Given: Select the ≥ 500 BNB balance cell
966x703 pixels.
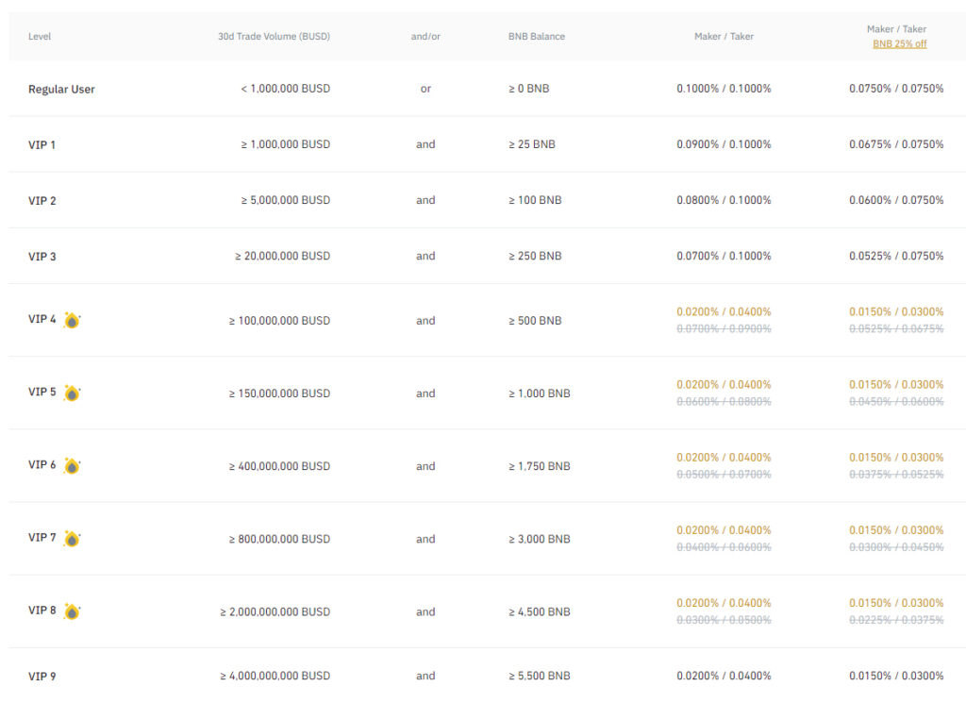Looking at the screenshot, I should [x=535, y=321].
